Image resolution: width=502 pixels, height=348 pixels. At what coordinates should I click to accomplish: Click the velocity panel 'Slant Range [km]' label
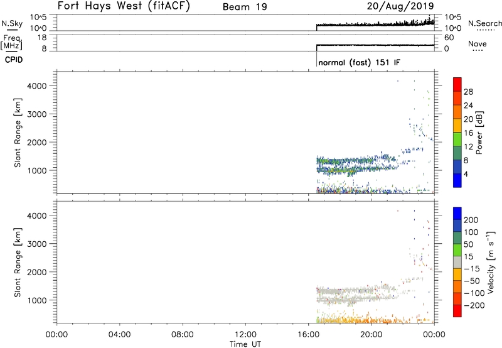18,262
